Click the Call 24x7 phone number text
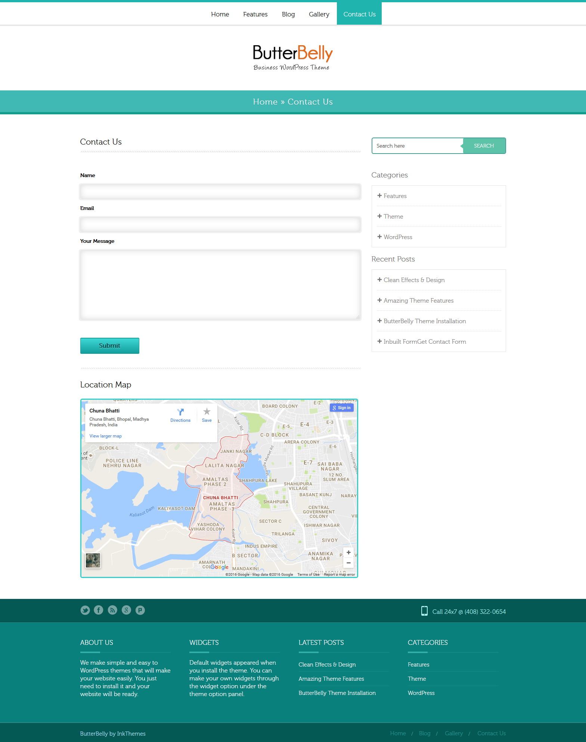Viewport: 586px width, 742px height. [469, 612]
